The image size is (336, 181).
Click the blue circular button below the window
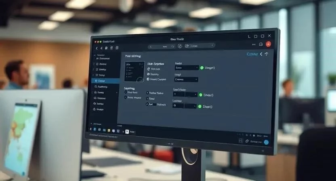coord(266,142)
